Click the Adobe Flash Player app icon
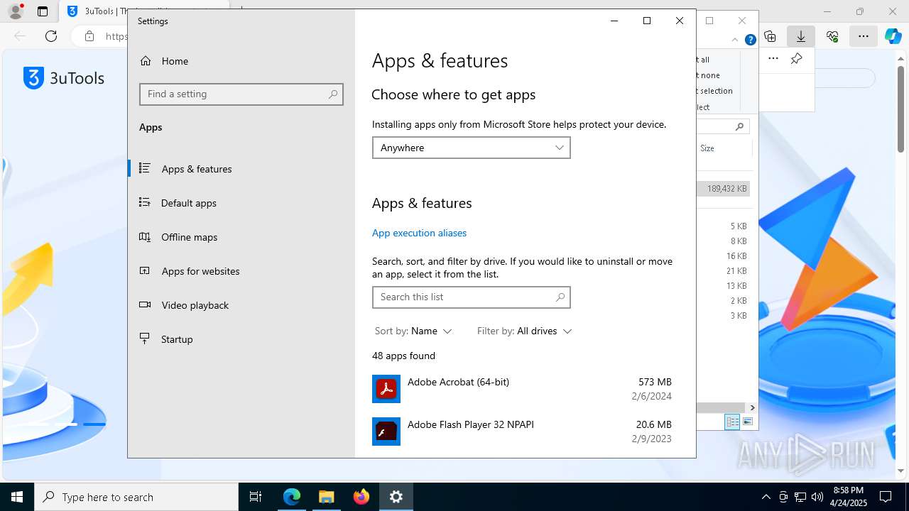The height and width of the screenshot is (511, 909). (386, 432)
